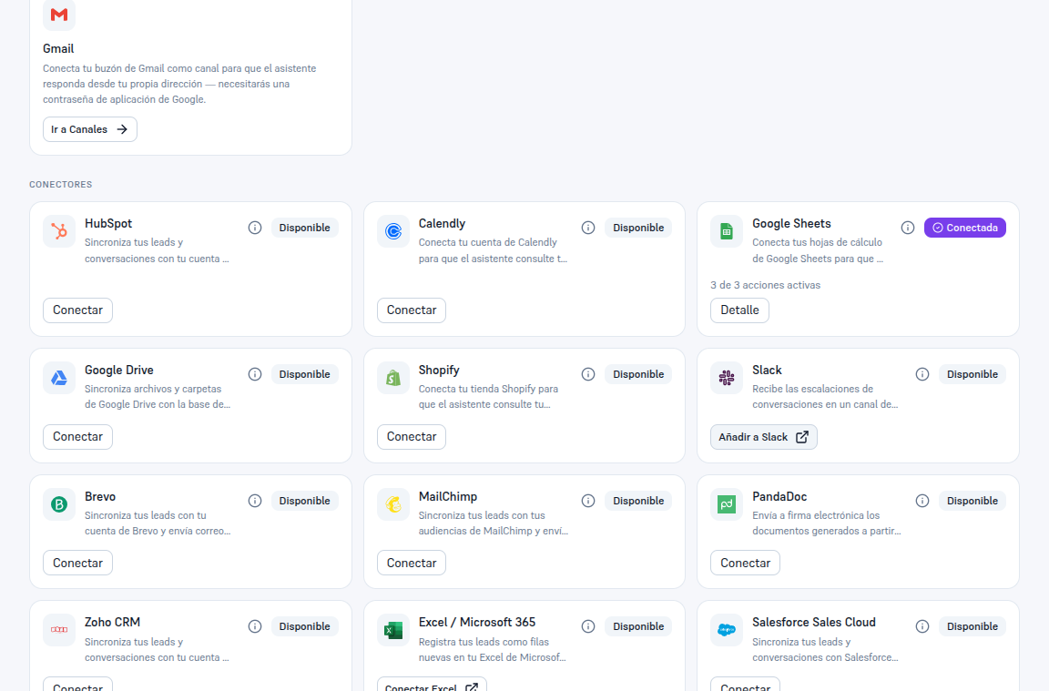This screenshot has width=1049, height=691.
Task: Open MailChimp info icon
Action: [x=588, y=501]
